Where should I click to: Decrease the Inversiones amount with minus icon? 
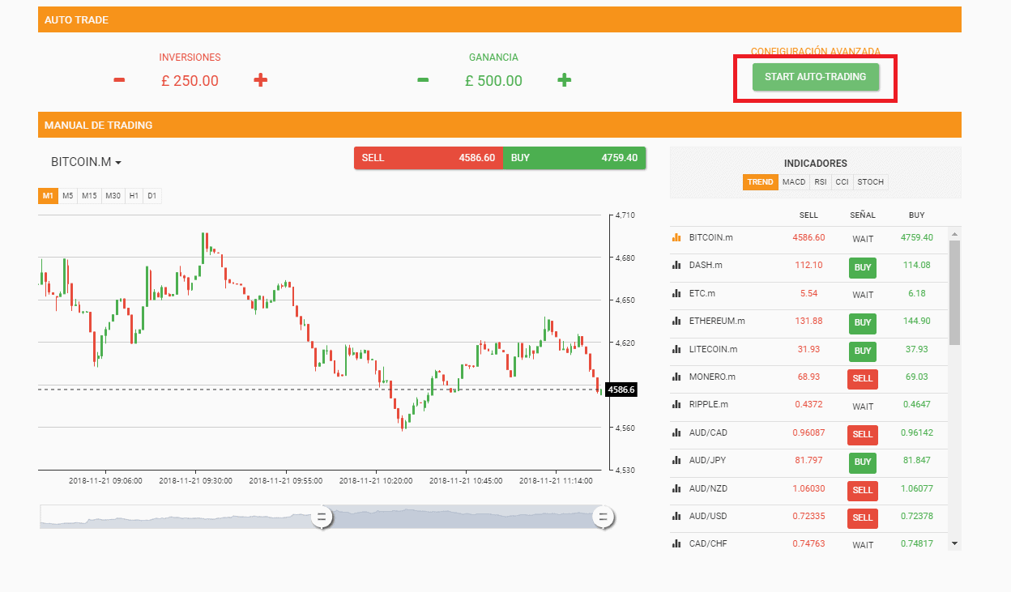pos(119,79)
